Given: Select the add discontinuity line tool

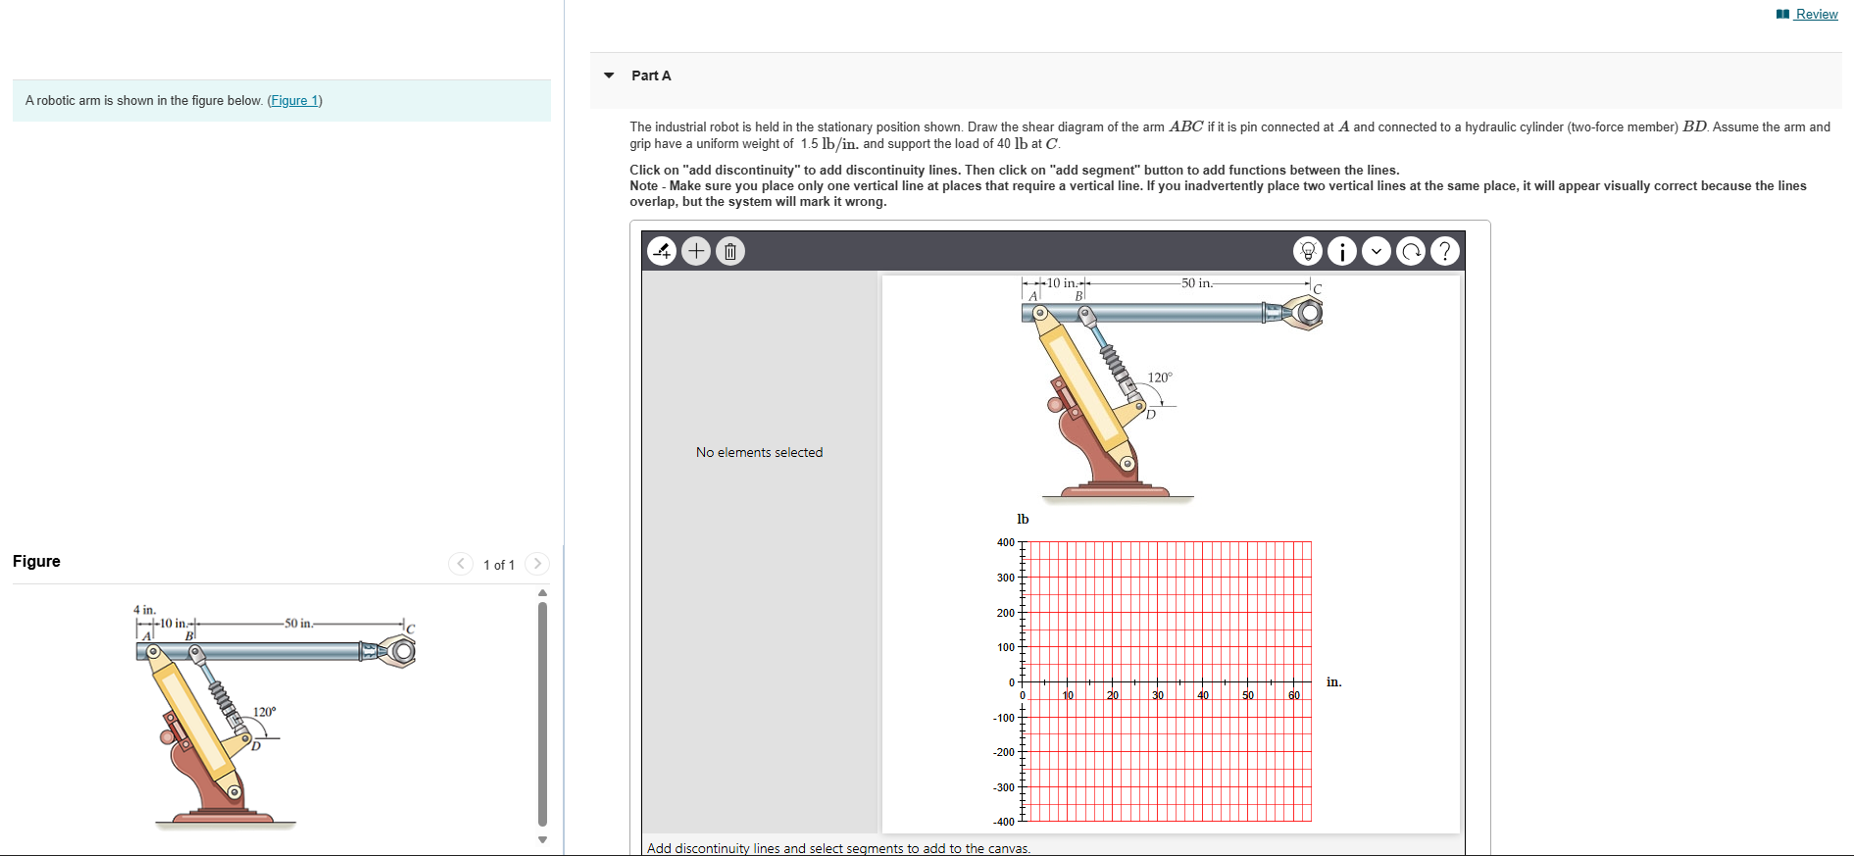Looking at the screenshot, I should point(663,252).
